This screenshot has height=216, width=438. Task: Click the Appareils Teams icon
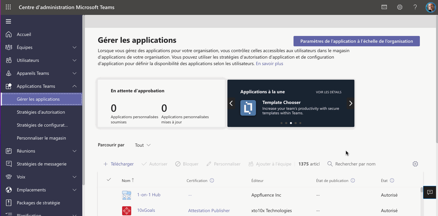point(9,73)
